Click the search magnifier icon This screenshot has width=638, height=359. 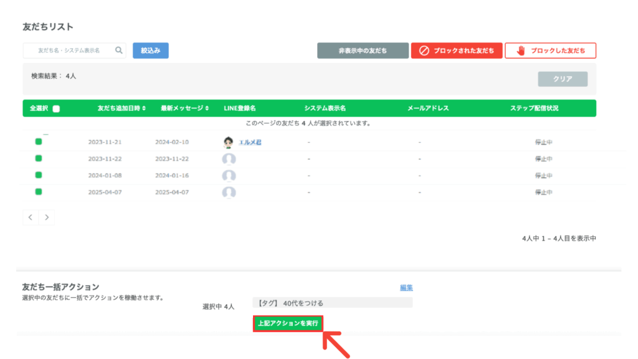(x=118, y=50)
